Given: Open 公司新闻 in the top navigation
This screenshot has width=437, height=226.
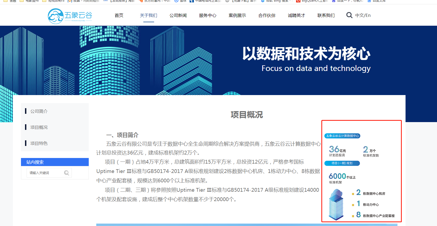Looking at the screenshot, I should pyautogui.click(x=178, y=16).
